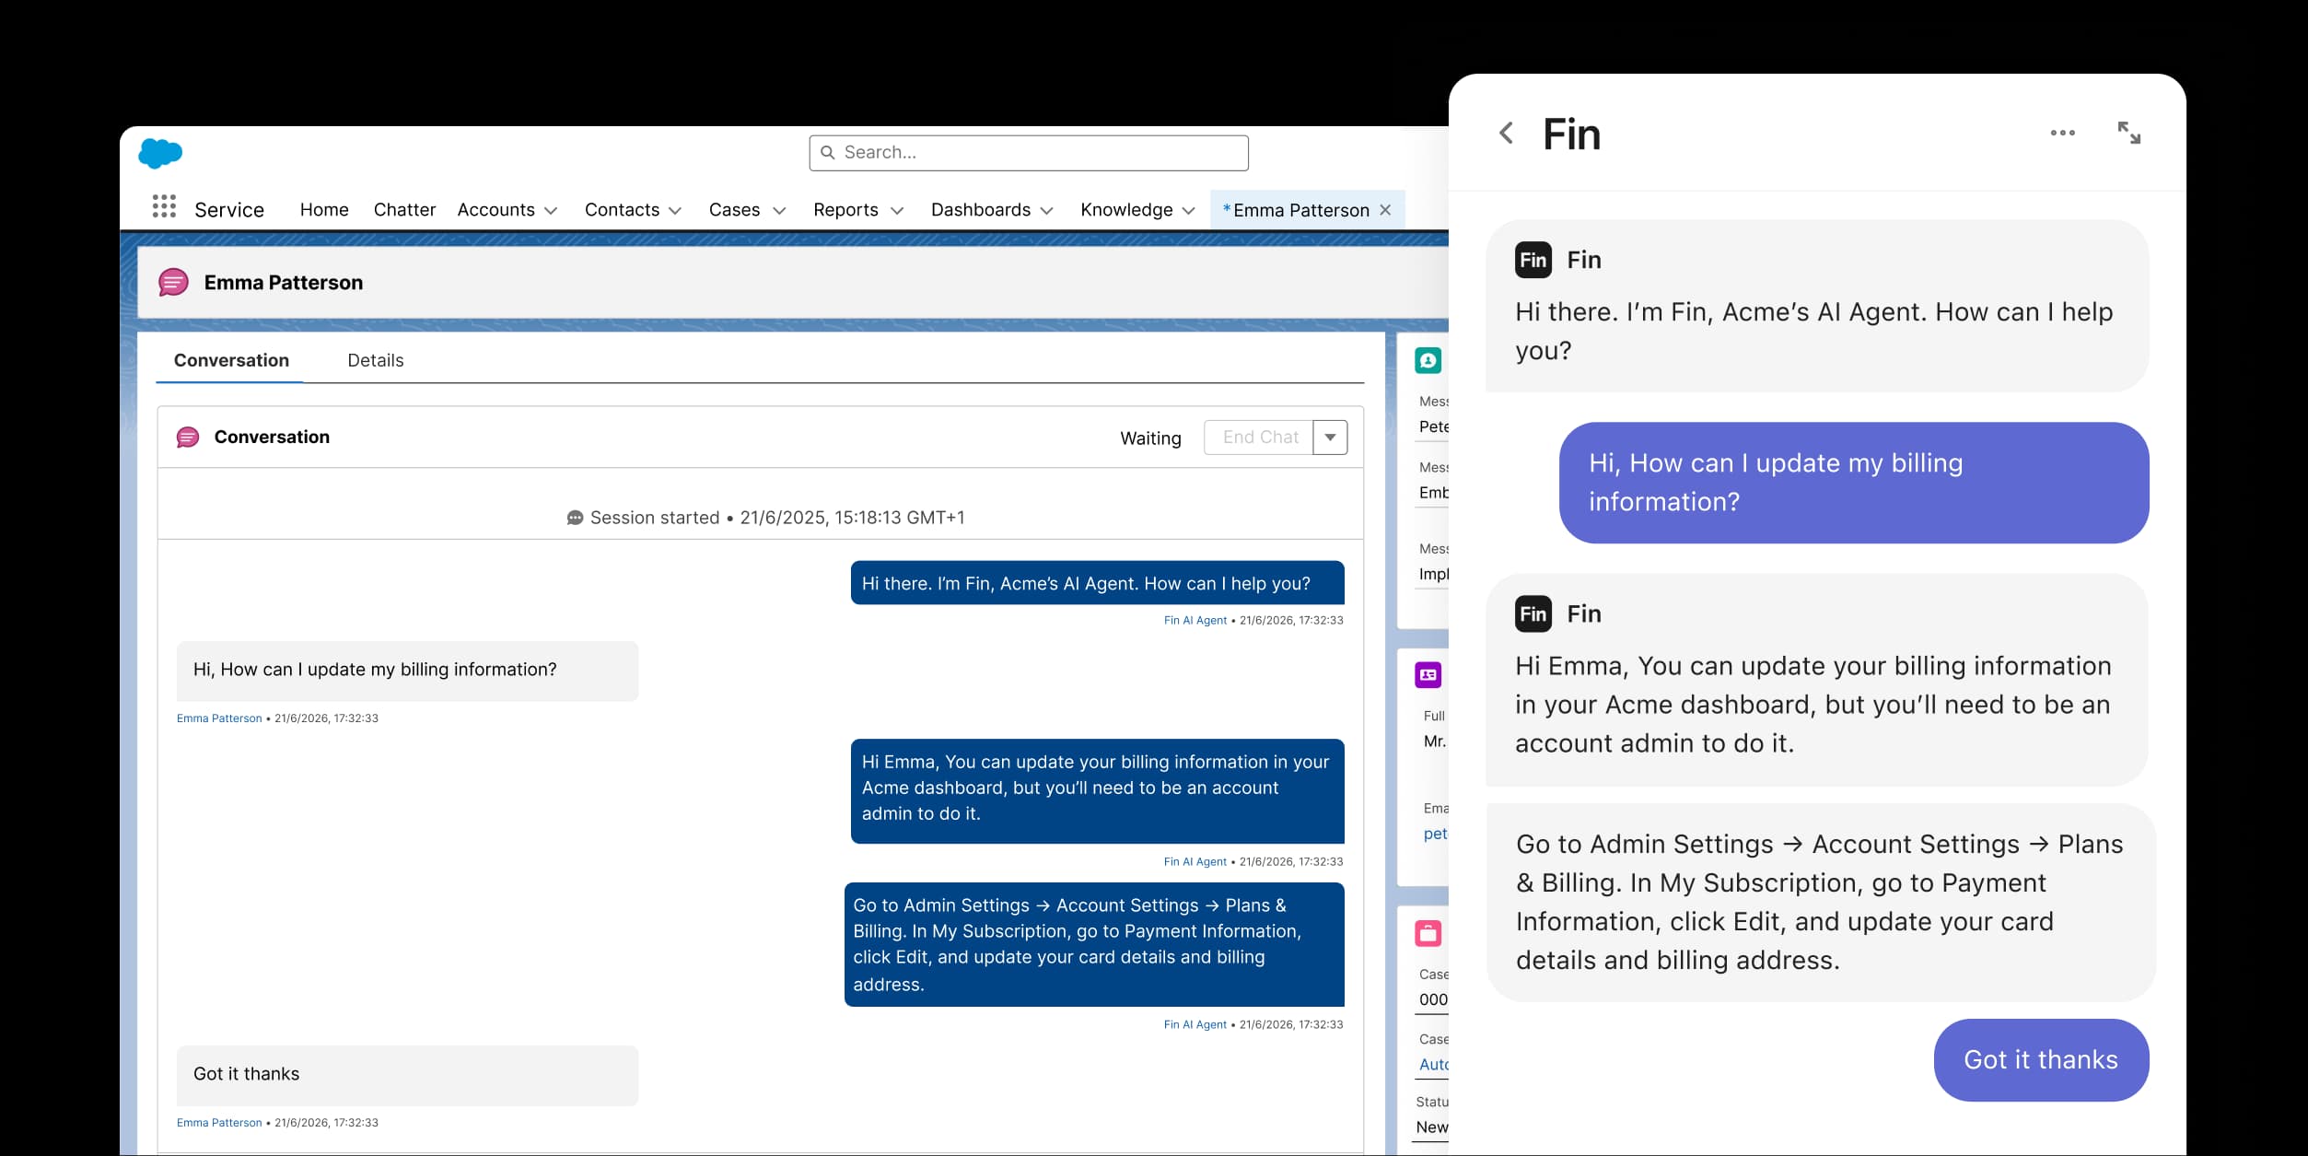This screenshot has width=2308, height=1156.
Task: Open the Dashboards menu chevron
Action: click(1046, 211)
